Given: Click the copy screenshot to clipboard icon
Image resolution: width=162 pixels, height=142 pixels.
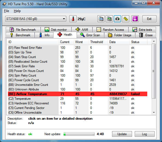Looking at the screenshot, I should pyautogui.click(x=109, y=19).
